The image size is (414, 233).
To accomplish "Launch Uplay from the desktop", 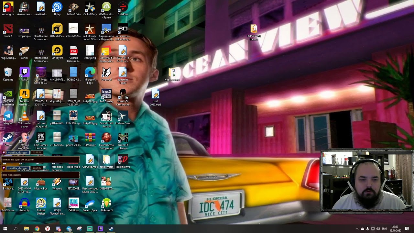I will coord(57,9).
